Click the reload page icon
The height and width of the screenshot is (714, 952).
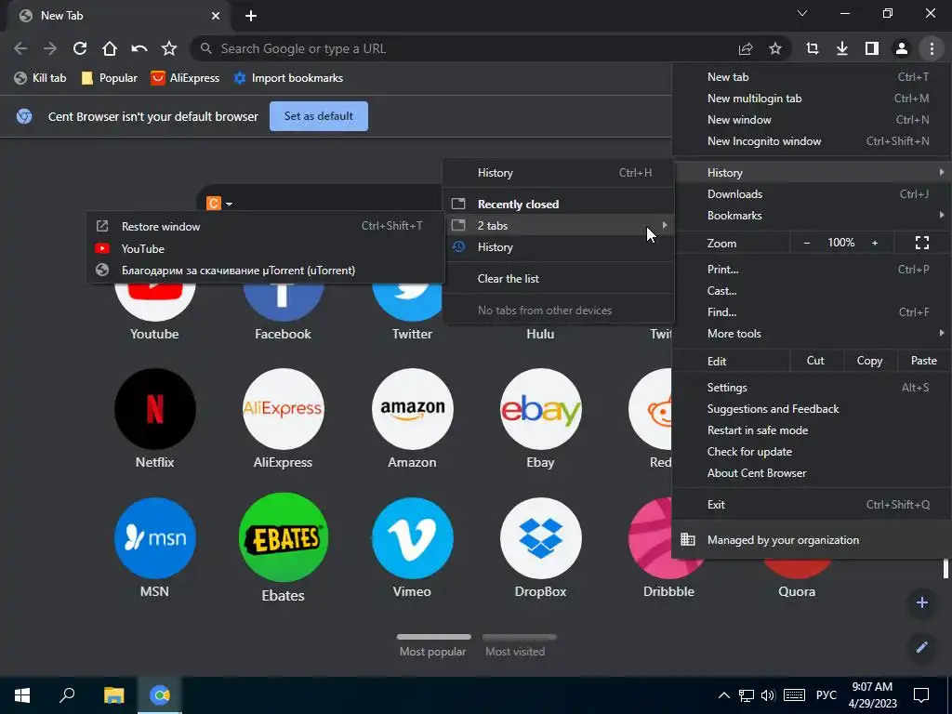pyautogui.click(x=80, y=48)
